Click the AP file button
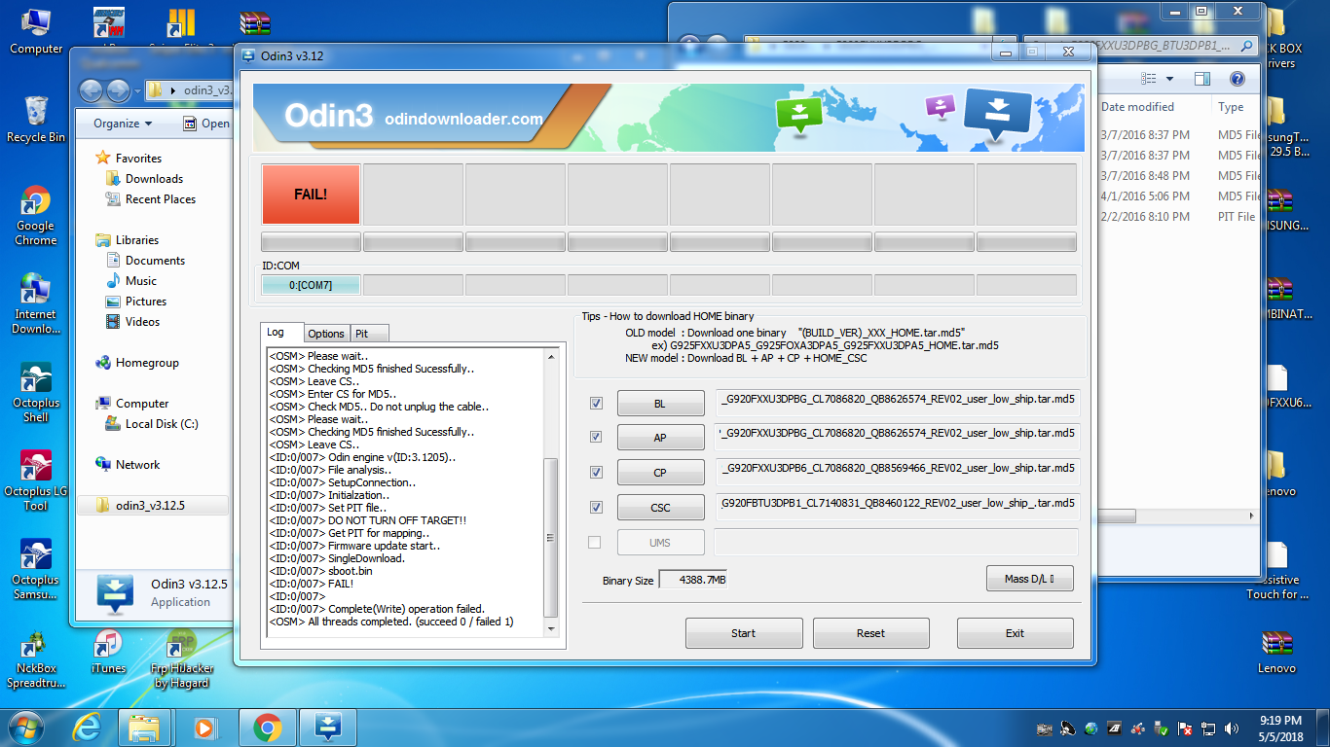Viewport: 1330px width, 747px height. tap(660, 438)
